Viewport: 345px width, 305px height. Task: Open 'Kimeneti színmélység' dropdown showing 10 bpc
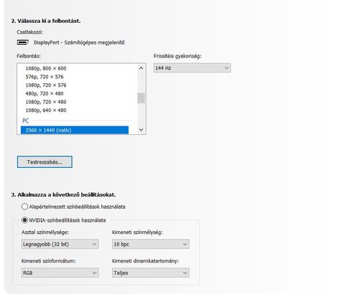pos(151,244)
